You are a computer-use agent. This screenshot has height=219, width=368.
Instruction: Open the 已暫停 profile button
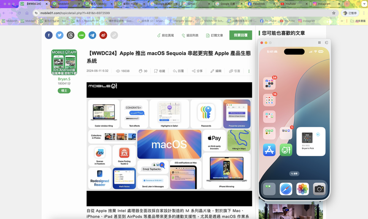pyautogui.click(x=350, y=13)
